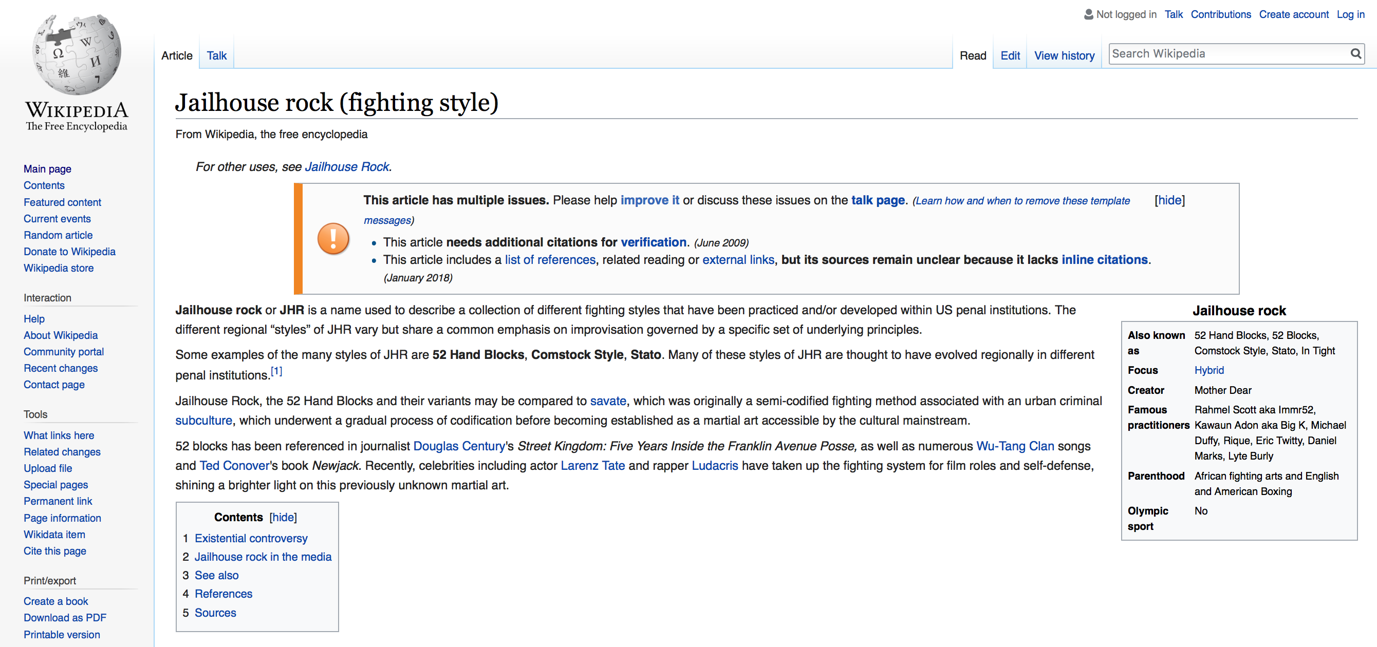Open Donate to Wikipedia
1377x647 pixels.
(x=69, y=252)
